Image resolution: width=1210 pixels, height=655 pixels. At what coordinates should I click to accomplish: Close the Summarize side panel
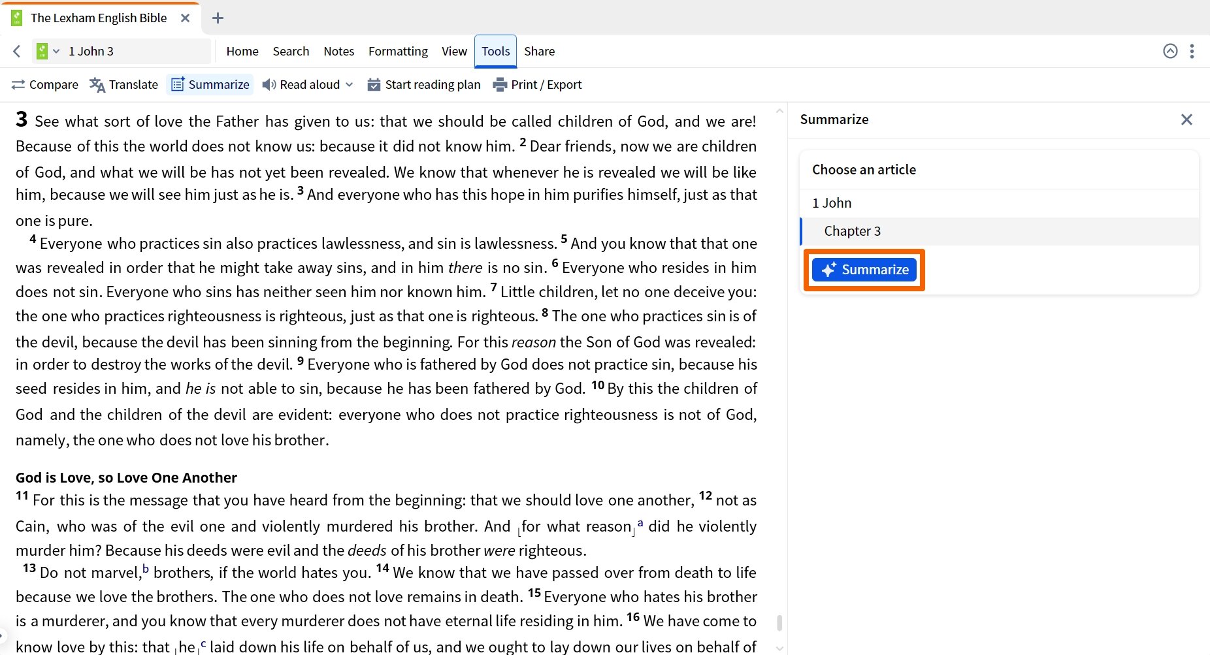[1186, 120]
